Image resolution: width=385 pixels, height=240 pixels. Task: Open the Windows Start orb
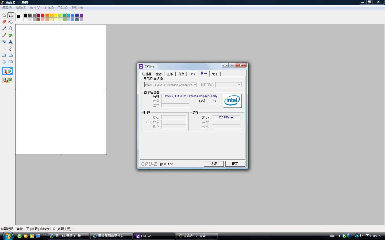point(7,236)
